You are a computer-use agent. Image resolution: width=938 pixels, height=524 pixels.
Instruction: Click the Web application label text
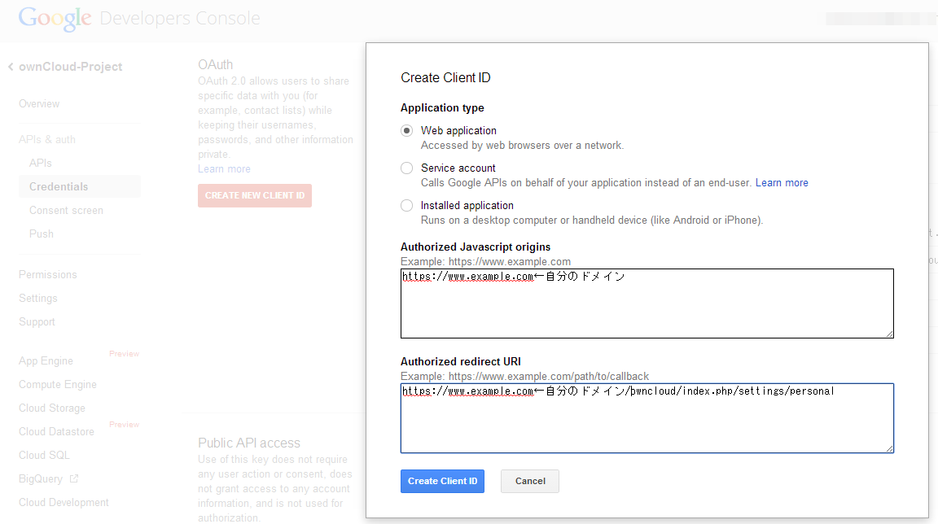click(459, 131)
